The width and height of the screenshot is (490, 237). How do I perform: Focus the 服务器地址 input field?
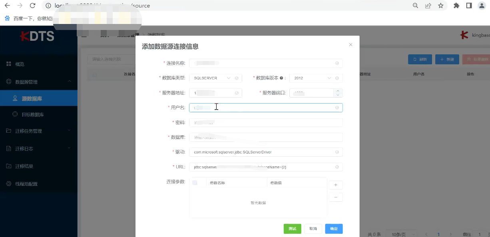point(215,93)
